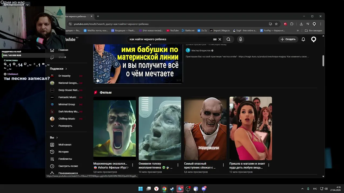Click the page vertical scrollbar thumb
The image size is (344, 193).
click(x=323, y=61)
